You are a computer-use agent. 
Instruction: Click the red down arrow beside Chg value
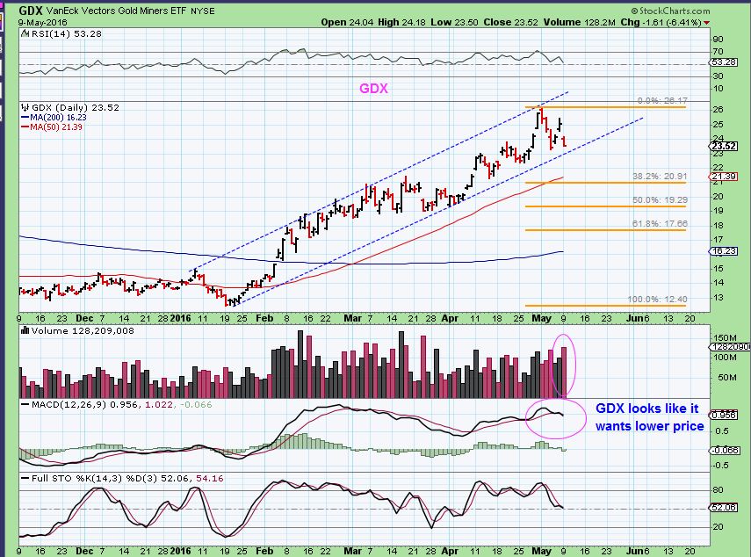click(x=707, y=23)
